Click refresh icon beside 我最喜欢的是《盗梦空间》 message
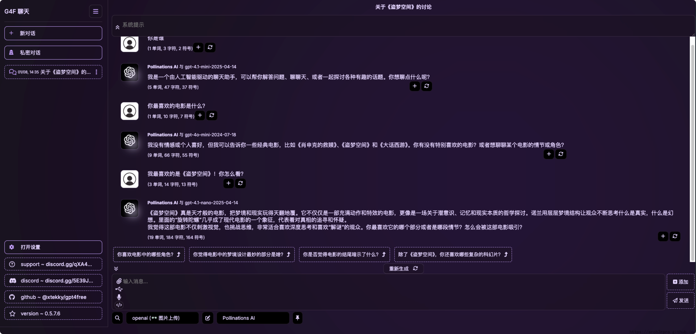Screen dimensions: 696x334 tap(240, 183)
